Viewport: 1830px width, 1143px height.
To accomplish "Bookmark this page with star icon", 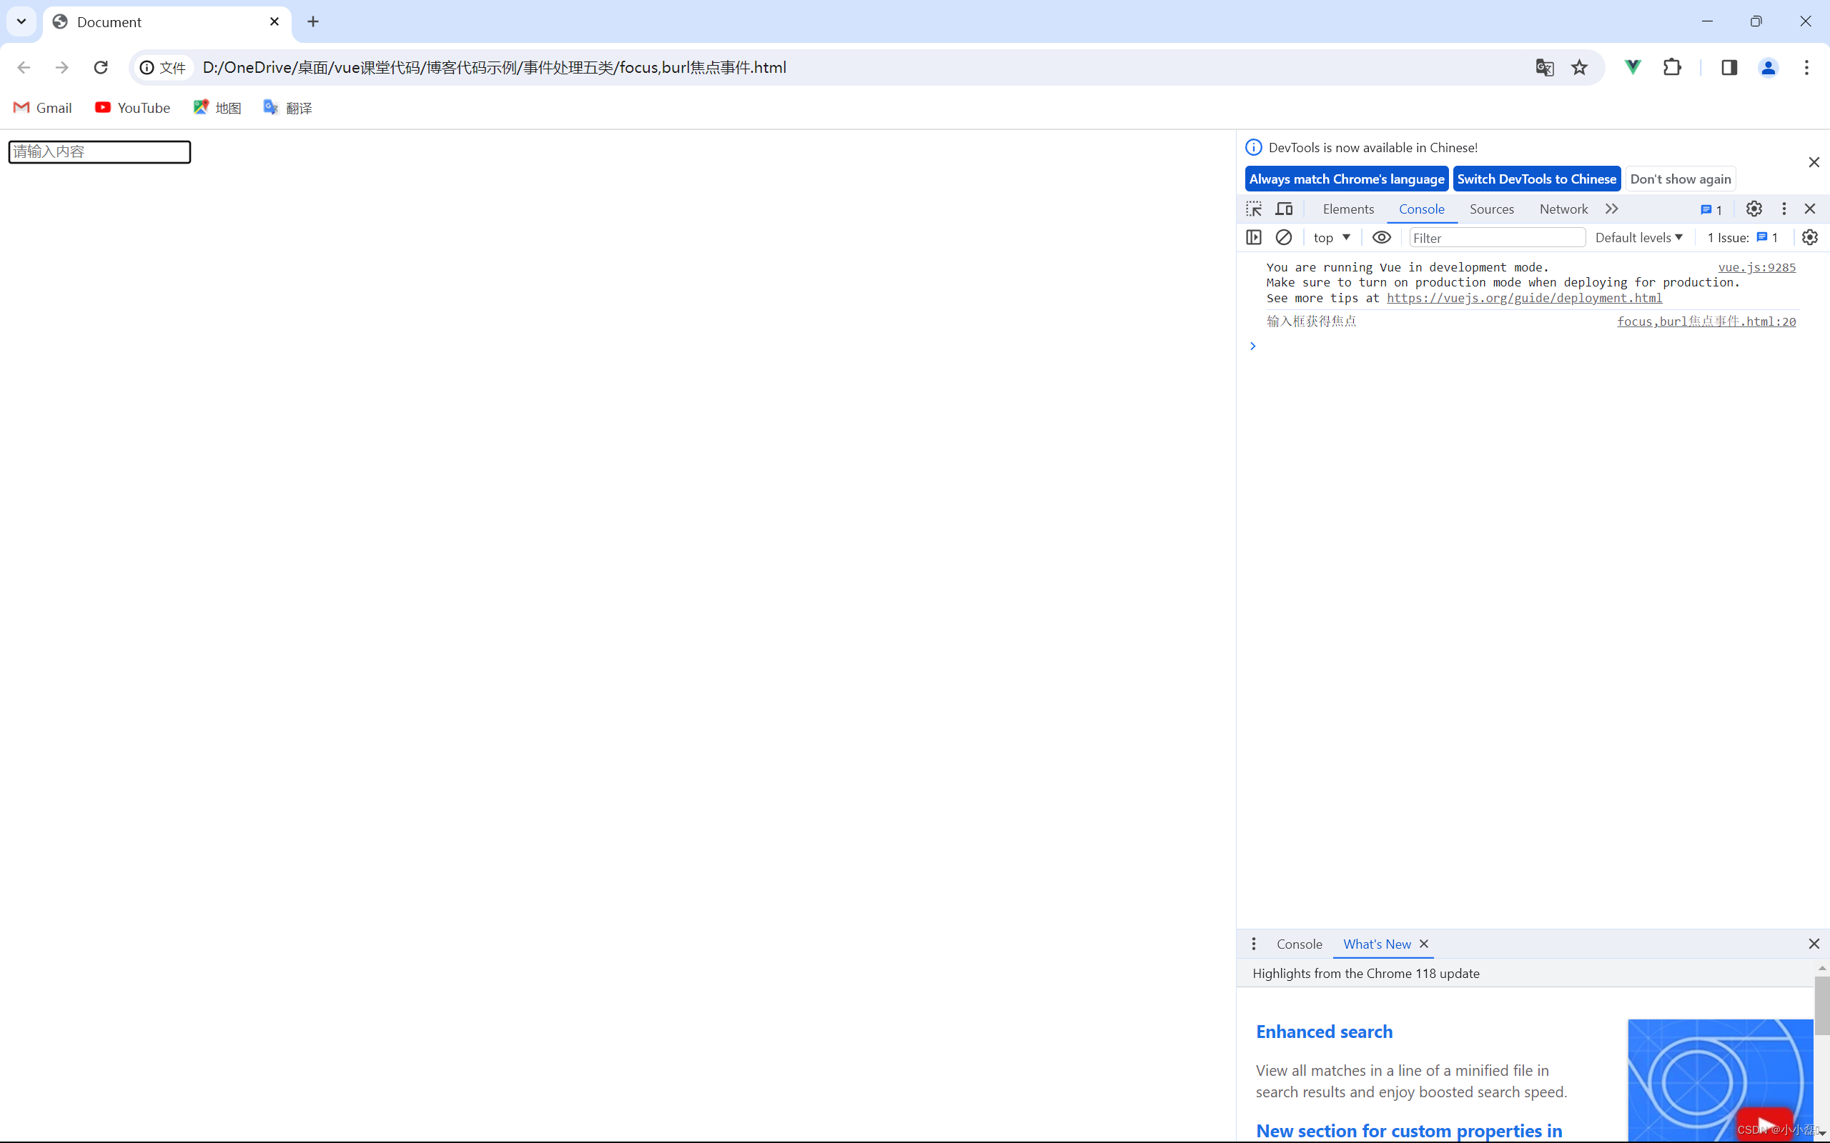I will pyautogui.click(x=1579, y=67).
